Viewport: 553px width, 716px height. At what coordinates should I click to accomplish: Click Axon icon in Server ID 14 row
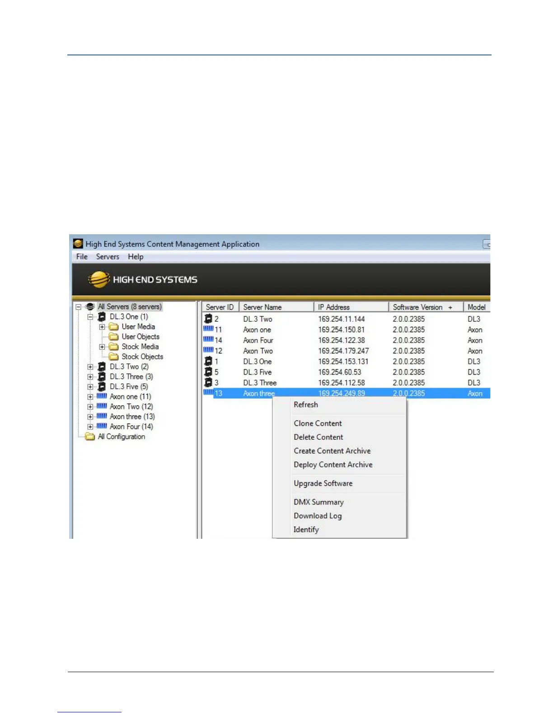pos(208,339)
